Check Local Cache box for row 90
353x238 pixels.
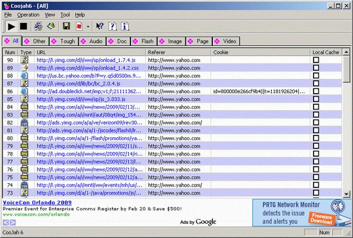(x=316, y=60)
